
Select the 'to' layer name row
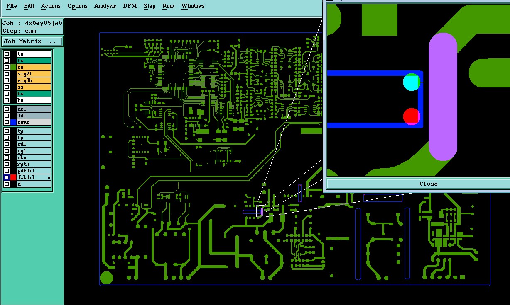(34, 54)
